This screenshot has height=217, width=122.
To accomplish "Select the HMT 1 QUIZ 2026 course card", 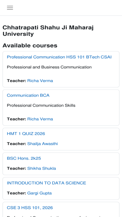I will 61,139.
